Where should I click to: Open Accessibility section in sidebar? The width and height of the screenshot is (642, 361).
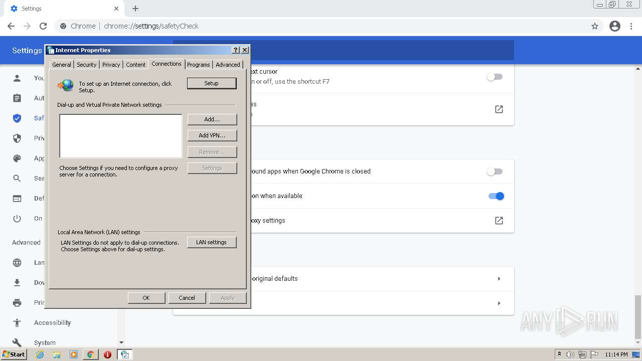[x=52, y=323]
